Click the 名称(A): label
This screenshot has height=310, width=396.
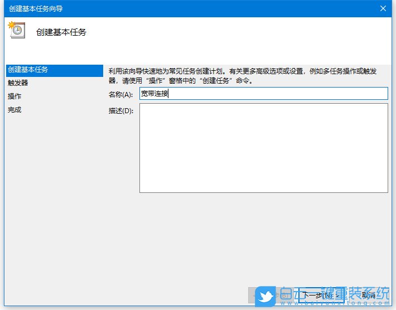[x=120, y=95]
